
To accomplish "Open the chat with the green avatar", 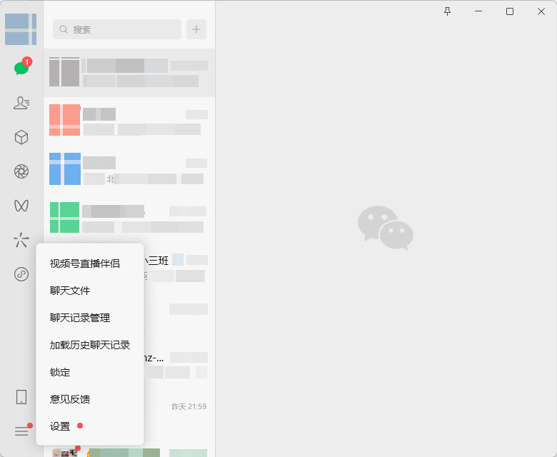I will pyautogui.click(x=129, y=218).
